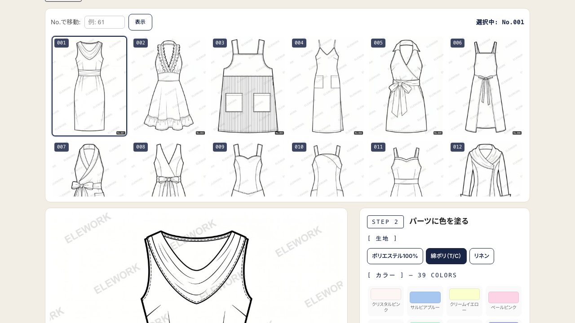Screen dimensions: 575x323
Task: Pick ペールピンク color swatch
Action: (504, 301)
